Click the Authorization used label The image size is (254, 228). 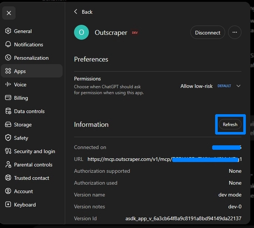point(96,183)
